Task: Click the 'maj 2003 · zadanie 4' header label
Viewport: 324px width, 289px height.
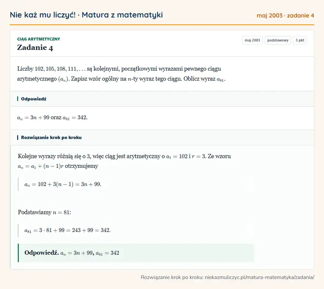Action: [285, 15]
